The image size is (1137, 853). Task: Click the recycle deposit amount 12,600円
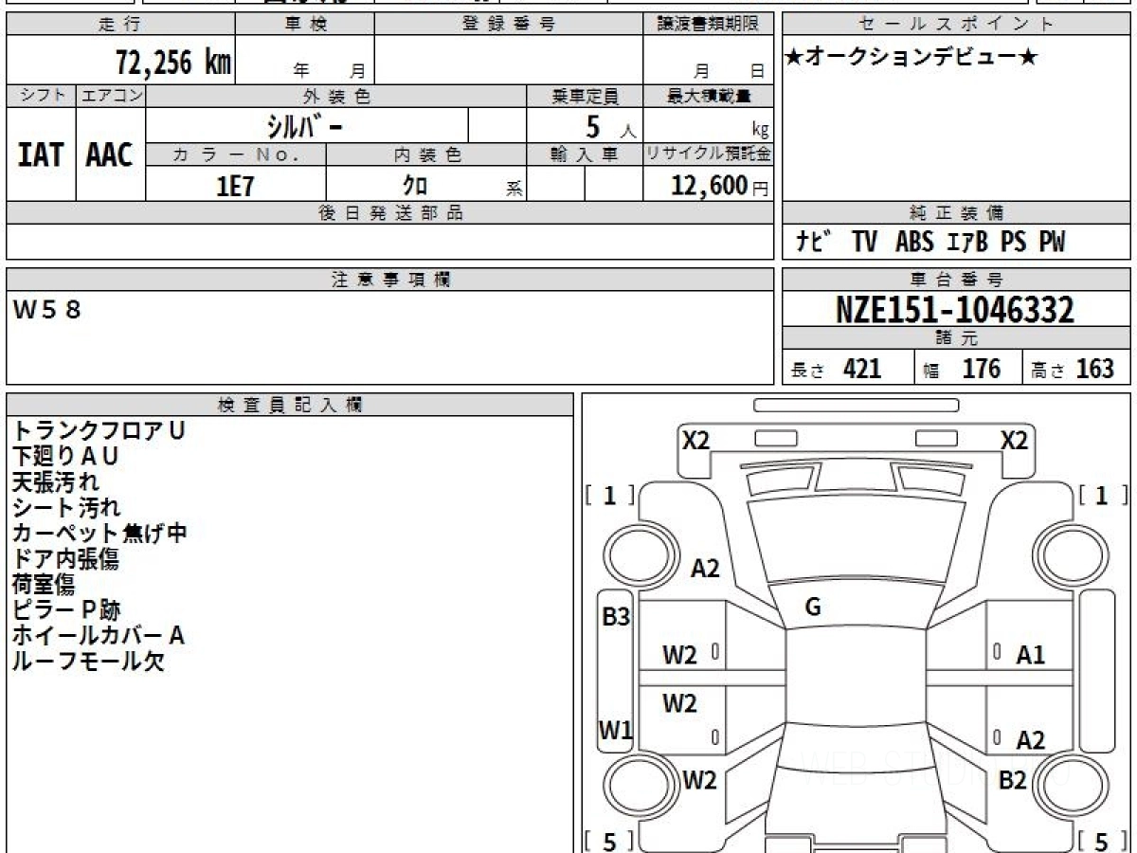click(719, 186)
